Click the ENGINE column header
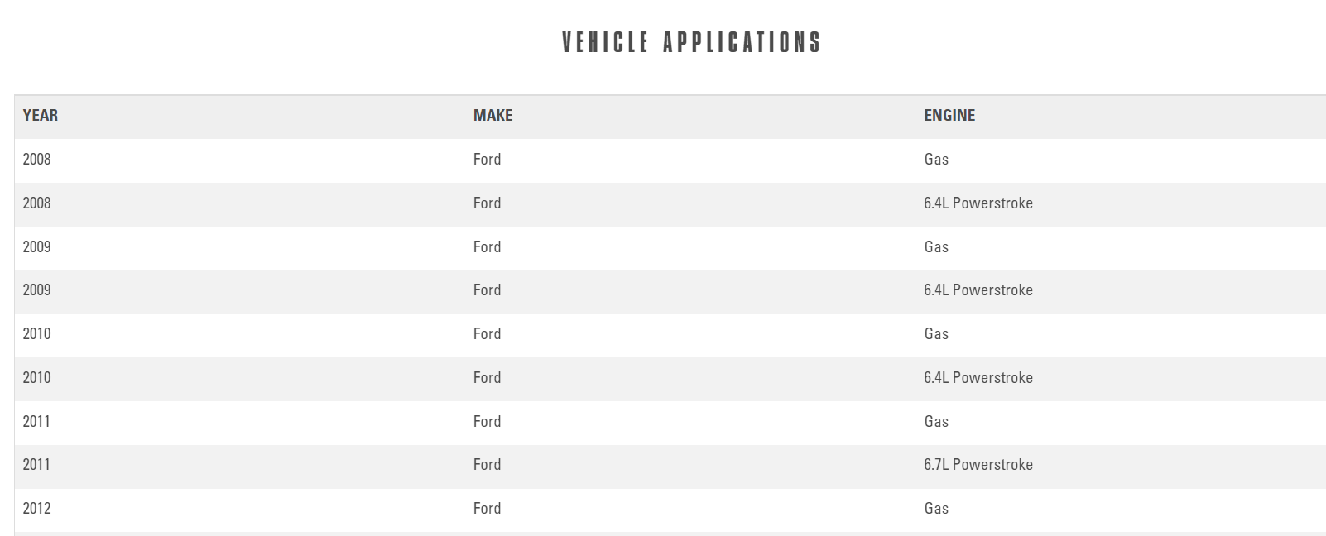This screenshot has width=1326, height=536. pyautogui.click(x=949, y=116)
